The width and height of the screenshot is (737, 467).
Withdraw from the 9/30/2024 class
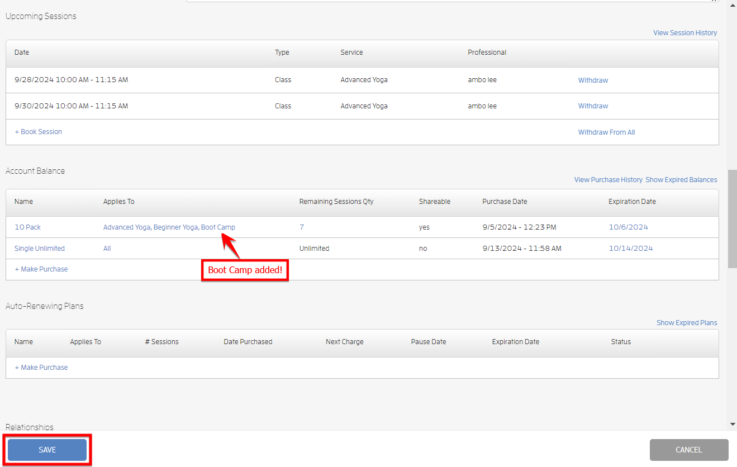[x=593, y=106]
